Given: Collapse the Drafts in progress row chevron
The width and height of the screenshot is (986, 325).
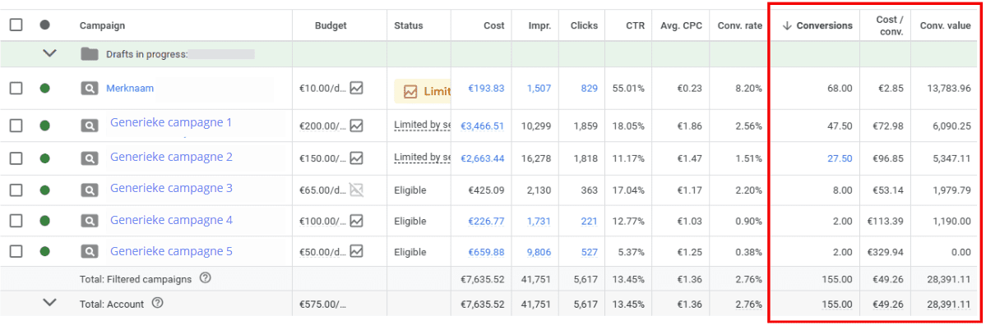Looking at the screenshot, I should coord(49,54).
